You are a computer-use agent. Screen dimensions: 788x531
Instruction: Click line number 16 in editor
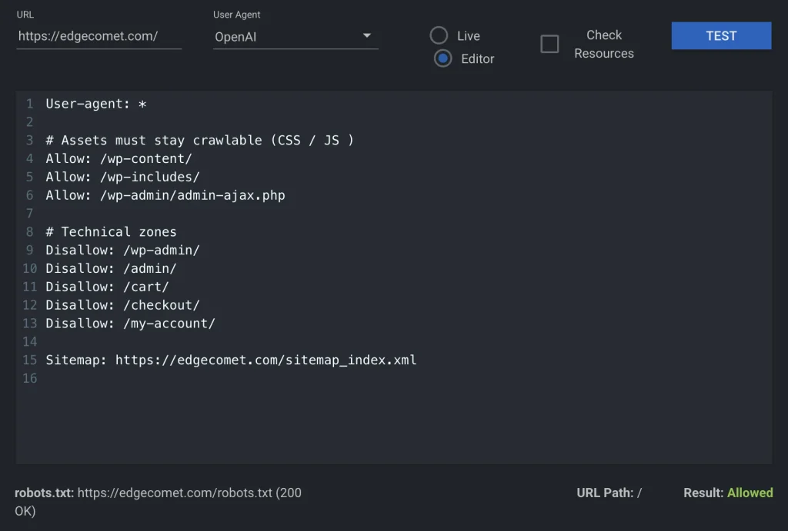click(30, 378)
